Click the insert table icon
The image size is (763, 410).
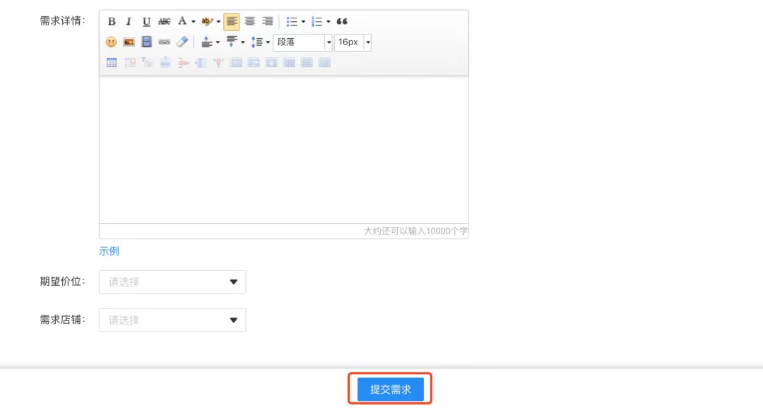[112, 63]
